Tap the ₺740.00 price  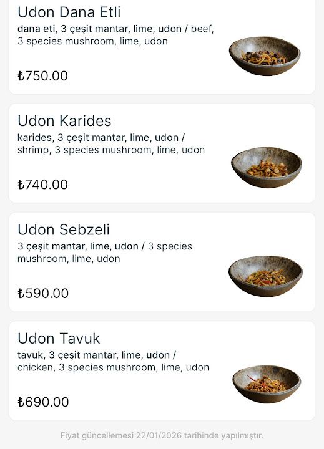42,185
